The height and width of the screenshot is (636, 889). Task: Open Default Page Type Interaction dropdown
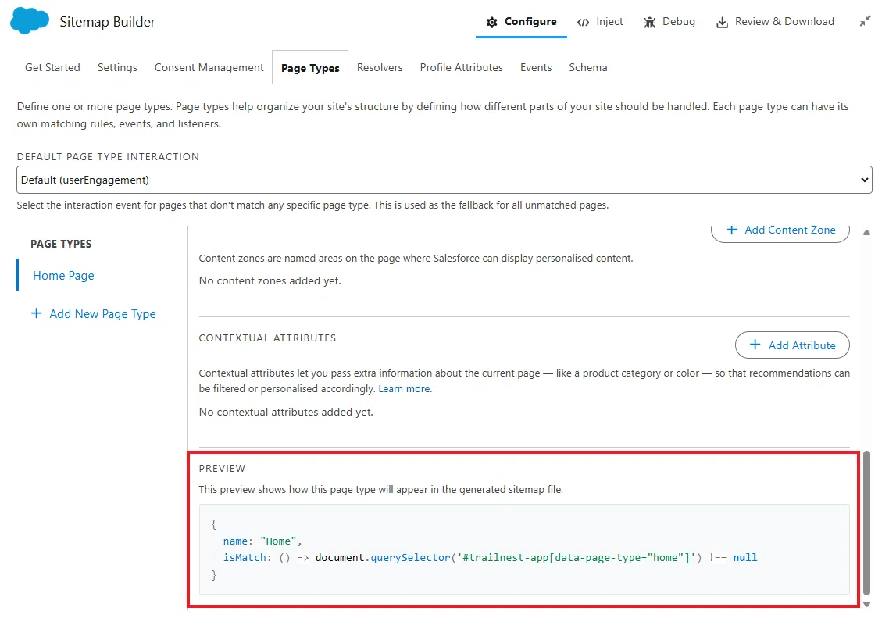444,180
